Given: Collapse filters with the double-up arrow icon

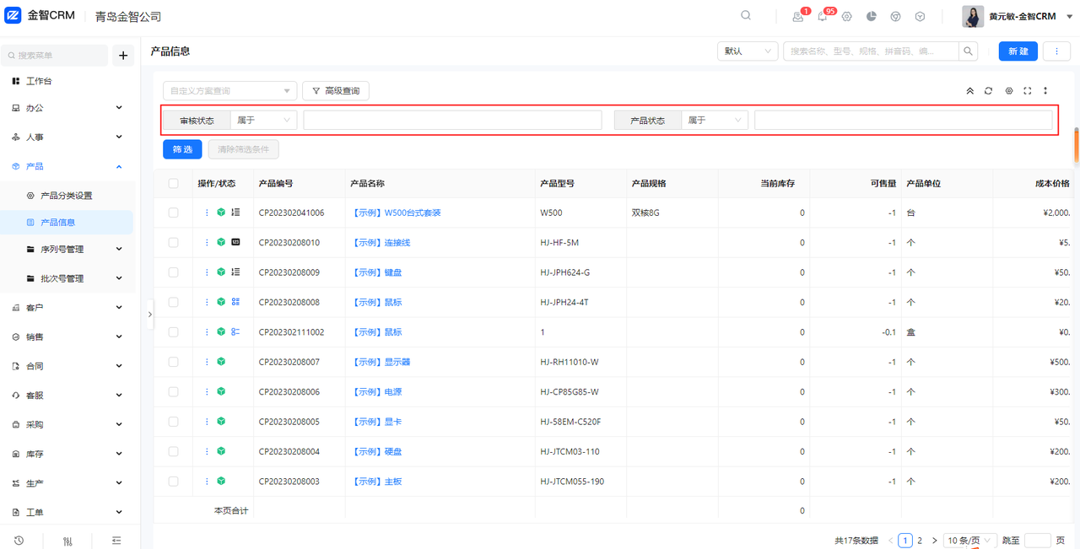Looking at the screenshot, I should coord(969,91).
